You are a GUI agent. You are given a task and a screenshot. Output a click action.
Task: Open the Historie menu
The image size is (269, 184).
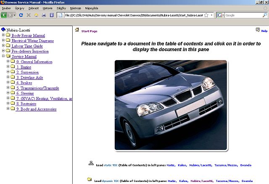[x=47, y=8]
